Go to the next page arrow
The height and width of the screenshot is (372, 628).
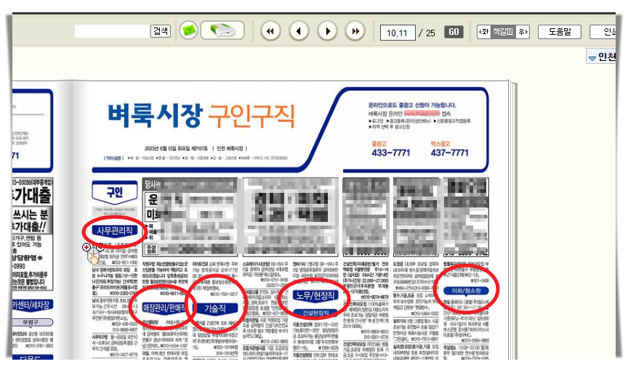point(327,31)
